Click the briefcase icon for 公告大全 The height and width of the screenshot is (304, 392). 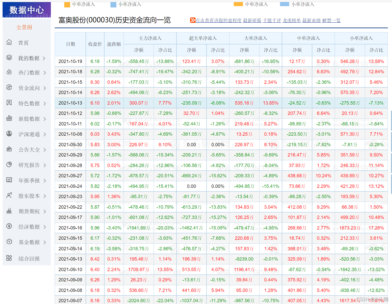pos(9,149)
